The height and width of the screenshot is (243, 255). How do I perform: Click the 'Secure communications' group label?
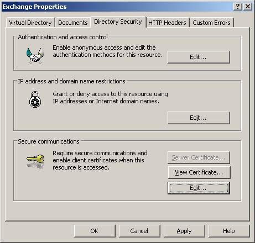49,141
